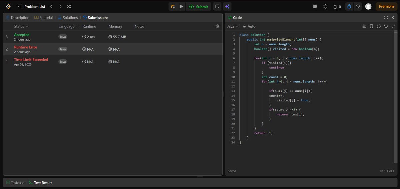This screenshot has width=400, height=189.
Task: Open the debugger bug icon
Action: click(x=173, y=6)
